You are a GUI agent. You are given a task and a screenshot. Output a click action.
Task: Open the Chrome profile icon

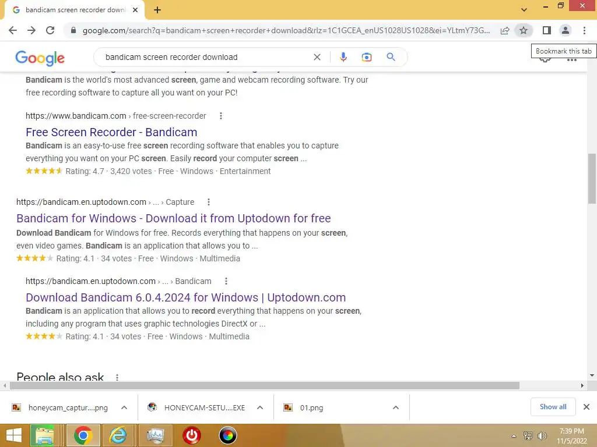[x=566, y=30]
